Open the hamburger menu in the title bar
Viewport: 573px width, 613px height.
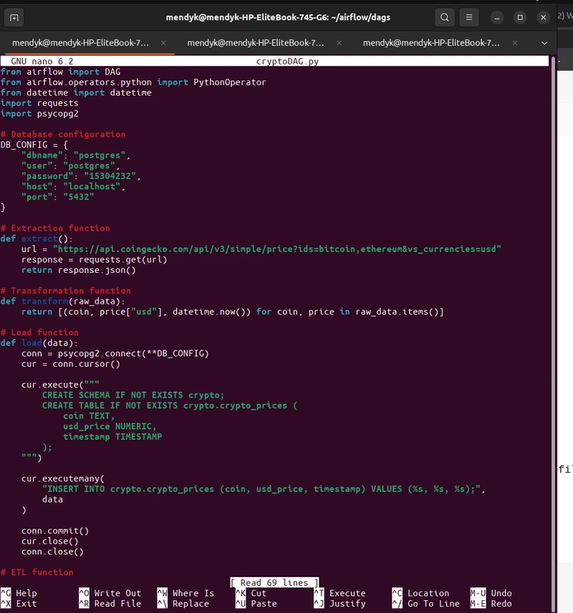(469, 18)
